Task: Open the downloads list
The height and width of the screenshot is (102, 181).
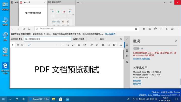Action: (161, 29)
